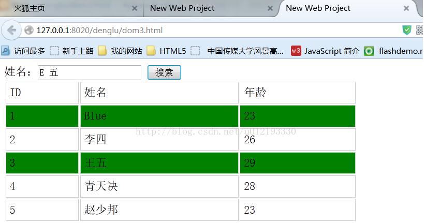Image resolution: width=424 pixels, height=223 pixels.
Task: Click the 年龄 column header
Action: click(x=298, y=93)
